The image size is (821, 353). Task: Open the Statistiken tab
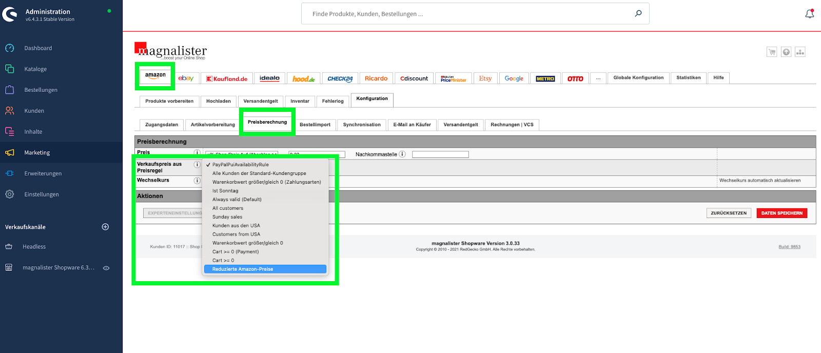pyautogui.click(x=688, y=77)
